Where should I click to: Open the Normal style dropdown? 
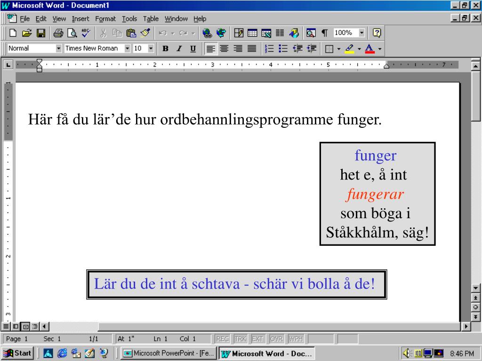(x=58, y=48)
